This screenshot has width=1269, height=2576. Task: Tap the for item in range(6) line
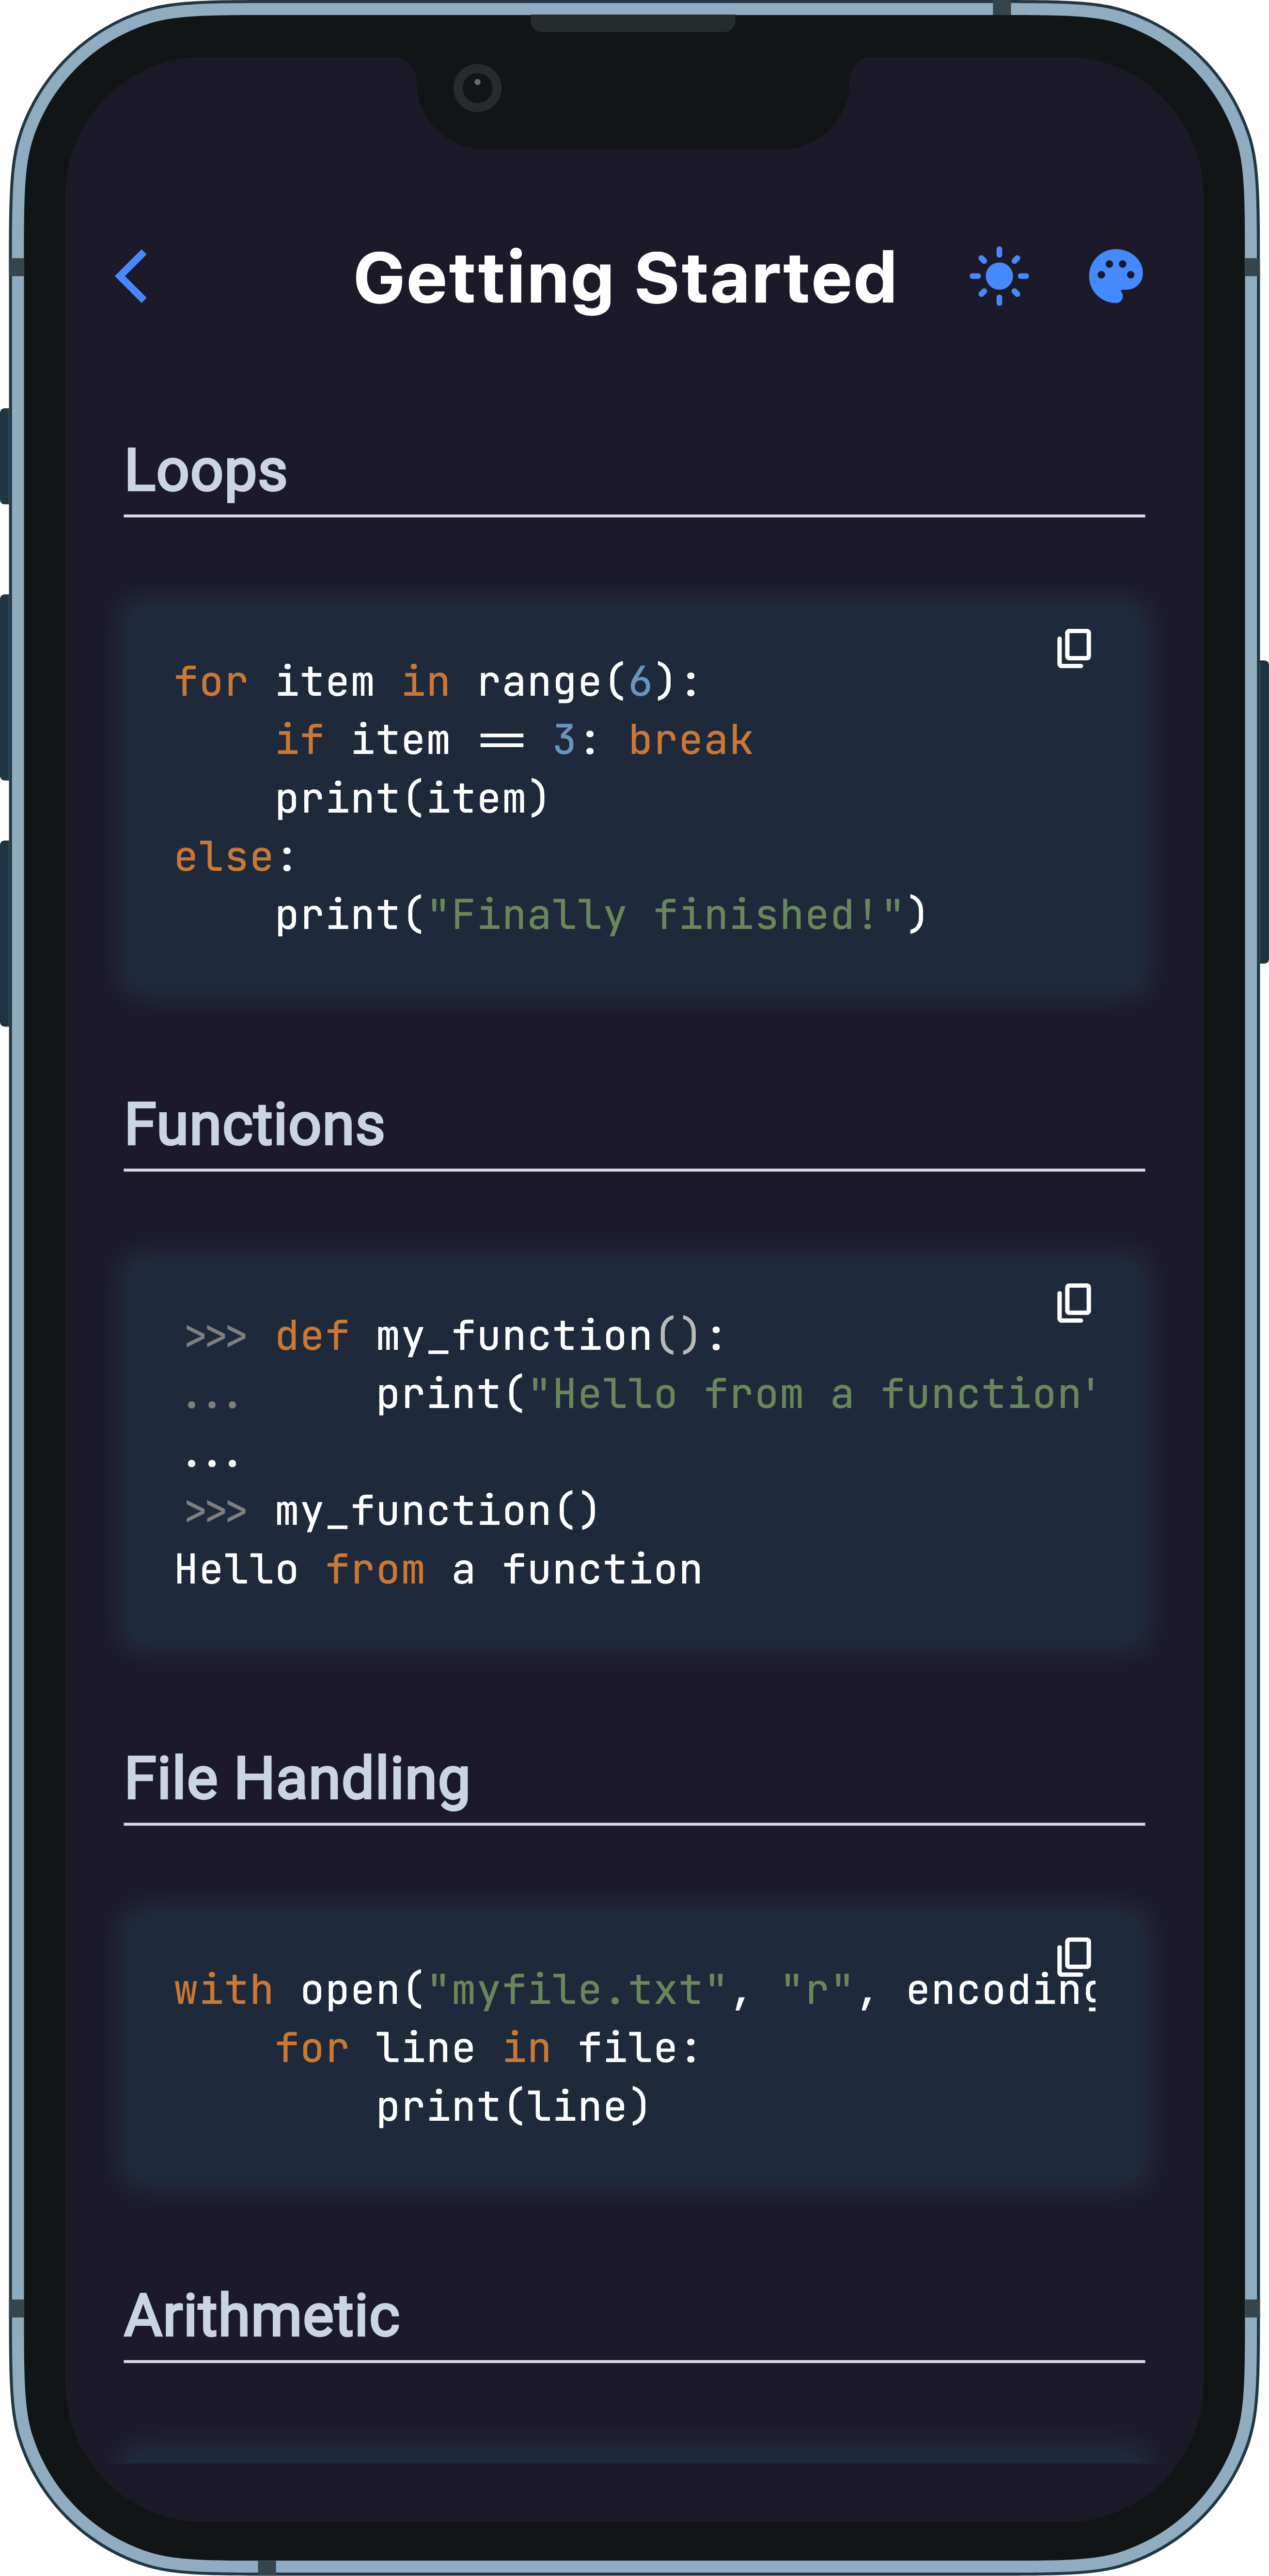(x=437, y=682)
